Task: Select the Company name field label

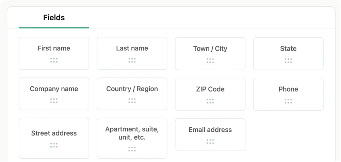Action: pyautogui.click(x=54, y=89)
